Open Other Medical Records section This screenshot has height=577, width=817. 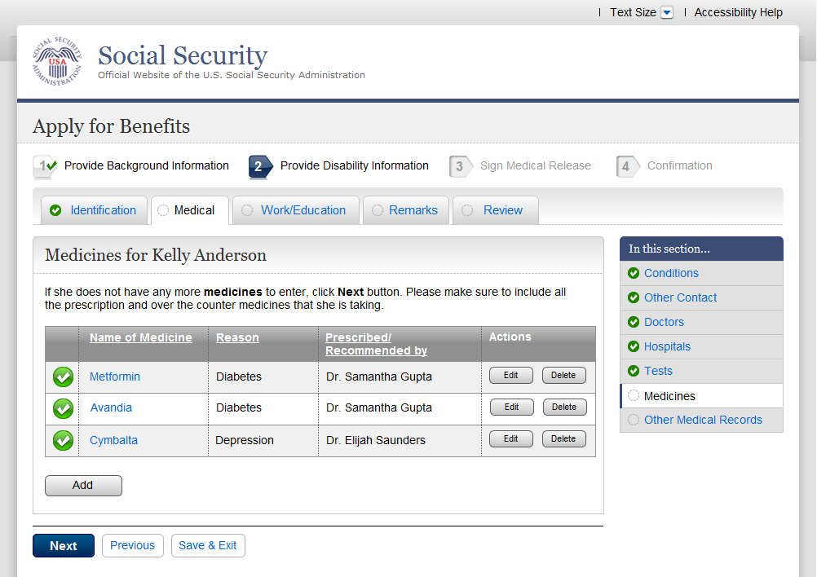703,420
